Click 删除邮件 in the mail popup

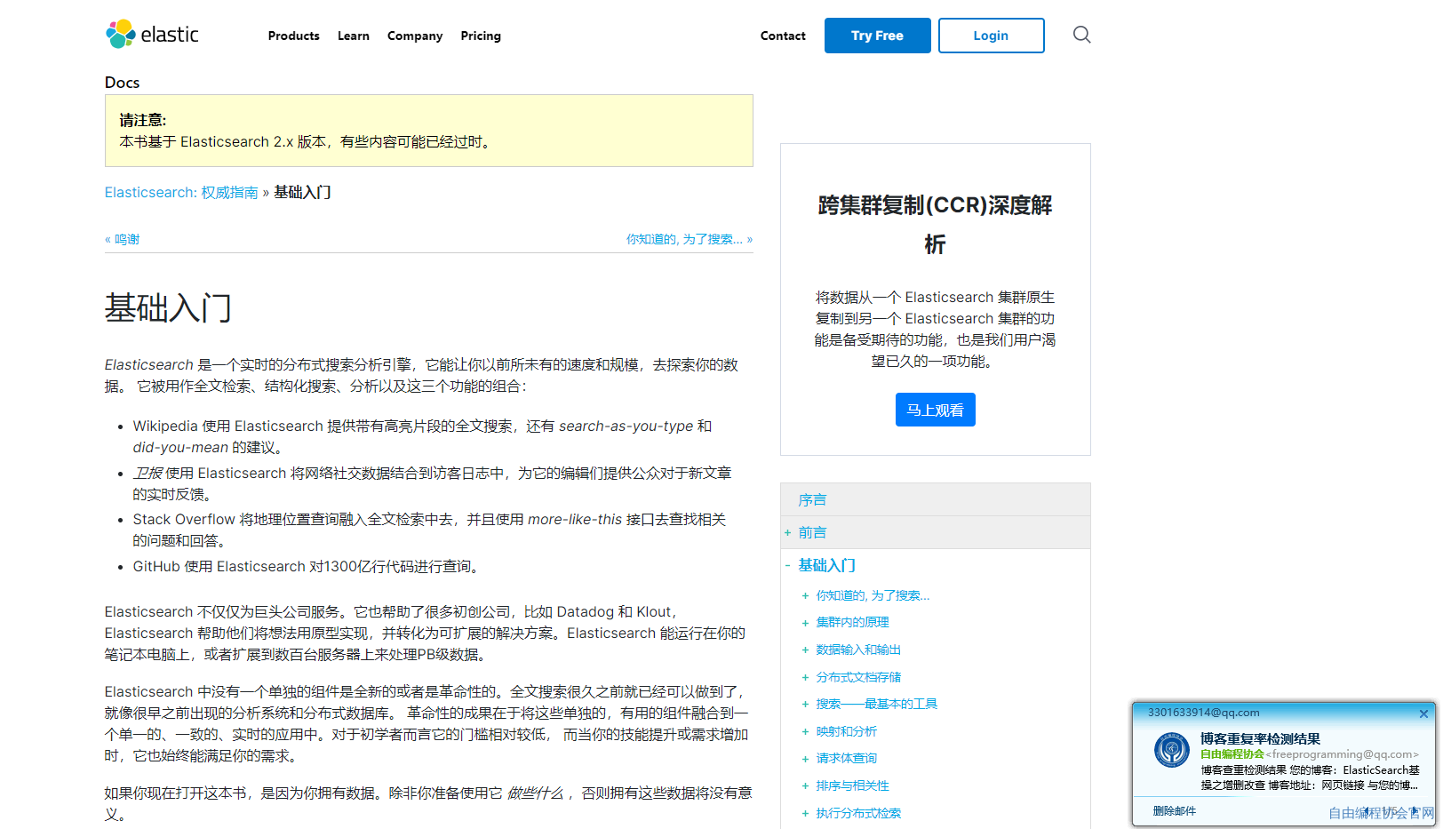pos(1174,811)
